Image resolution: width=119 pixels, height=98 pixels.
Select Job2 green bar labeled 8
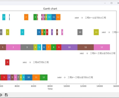54,47
